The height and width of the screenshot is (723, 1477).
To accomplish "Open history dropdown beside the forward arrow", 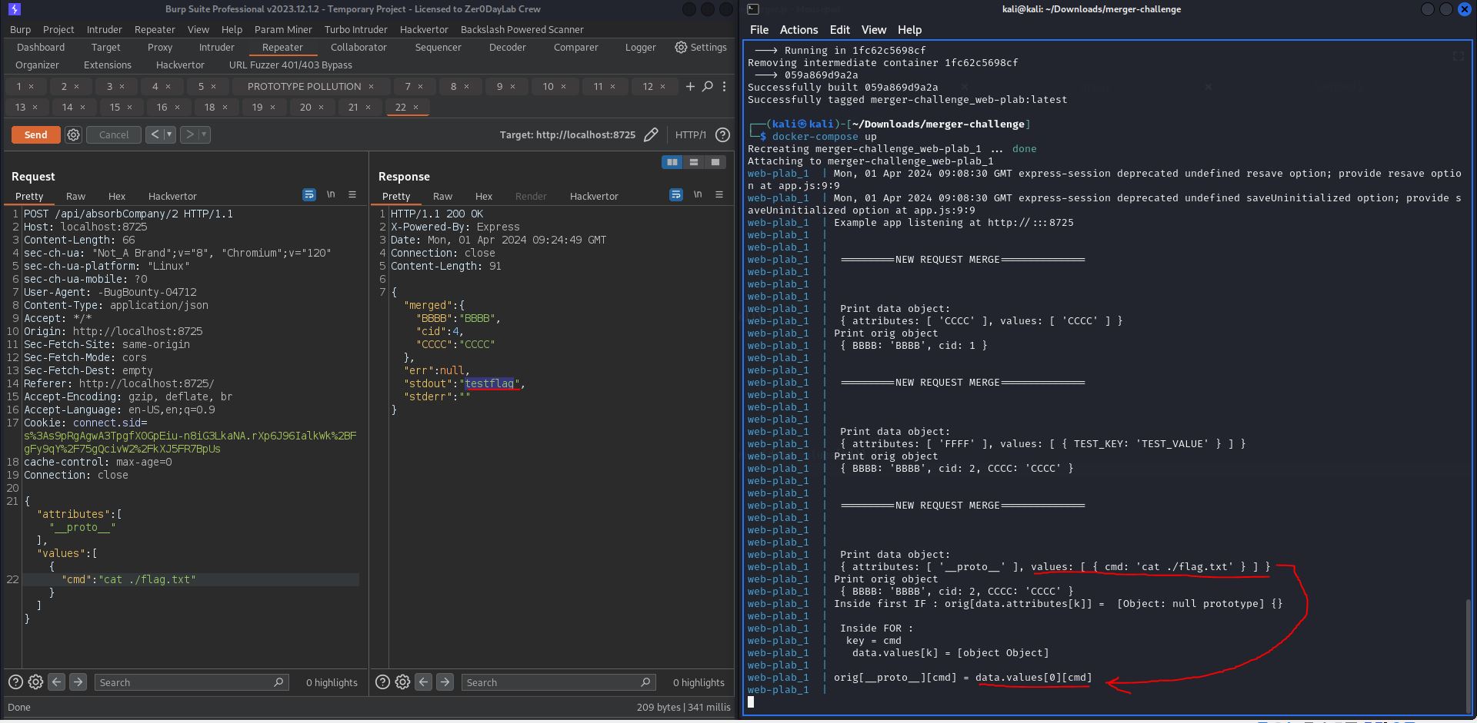I will [x=205, y=134].
